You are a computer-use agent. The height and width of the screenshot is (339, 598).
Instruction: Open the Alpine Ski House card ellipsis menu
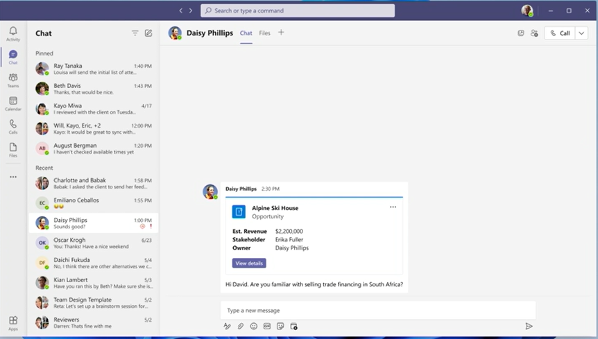pos(393,207)
